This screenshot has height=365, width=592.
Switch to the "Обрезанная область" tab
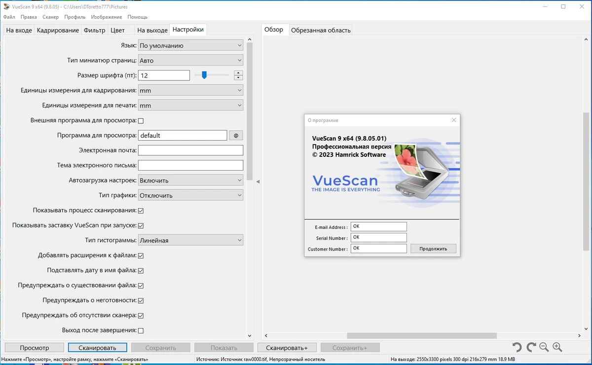pyautogui.click(x=321, y=30)
